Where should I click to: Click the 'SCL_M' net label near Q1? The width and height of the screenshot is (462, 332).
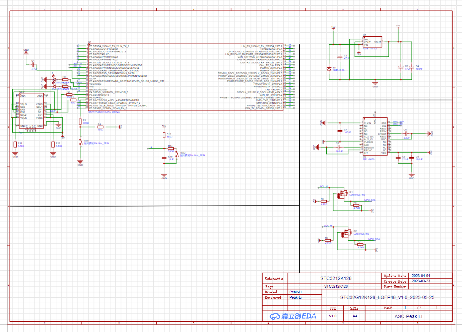324,187
